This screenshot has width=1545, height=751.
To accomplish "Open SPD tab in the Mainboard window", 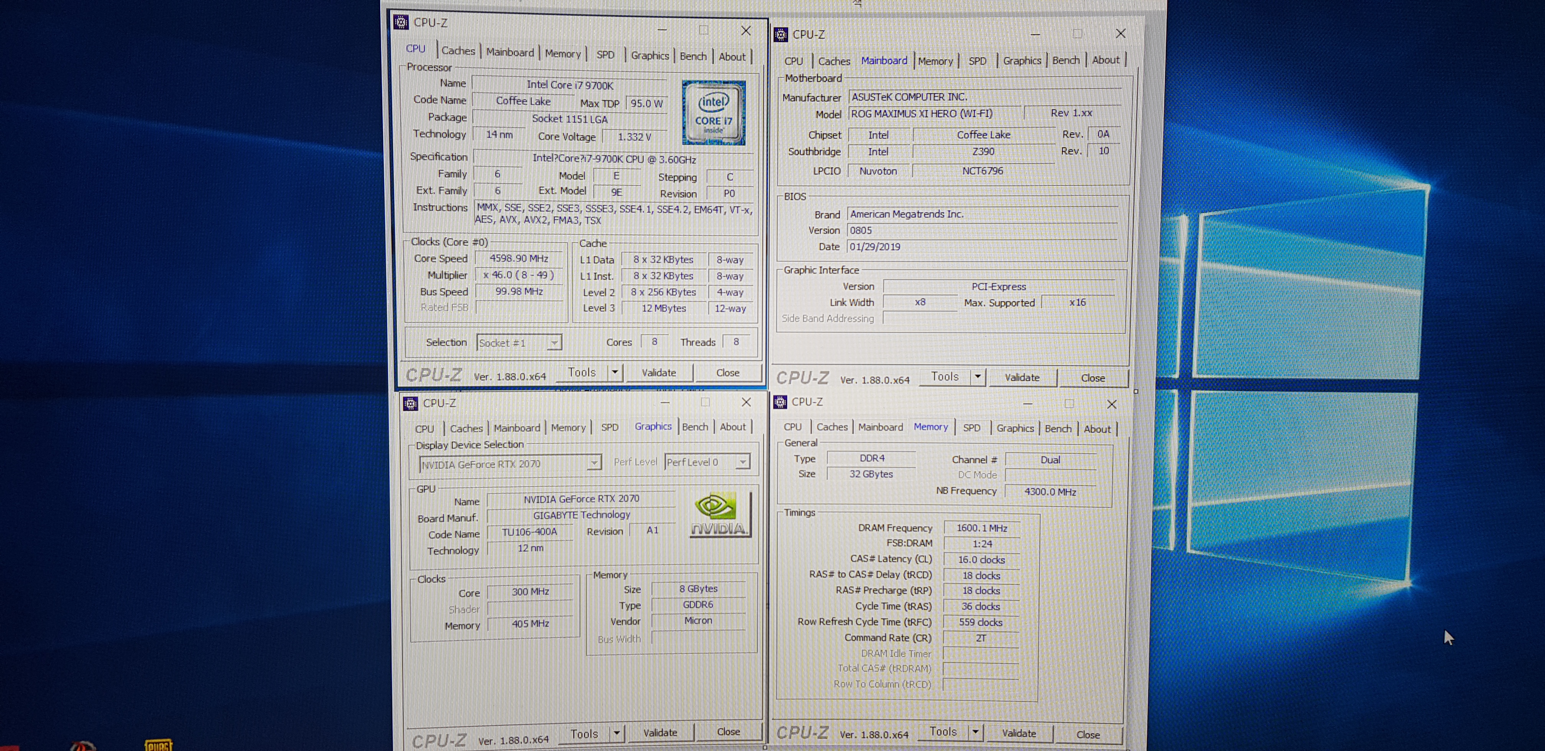I will pyautogui.click(x=977, y=61).
